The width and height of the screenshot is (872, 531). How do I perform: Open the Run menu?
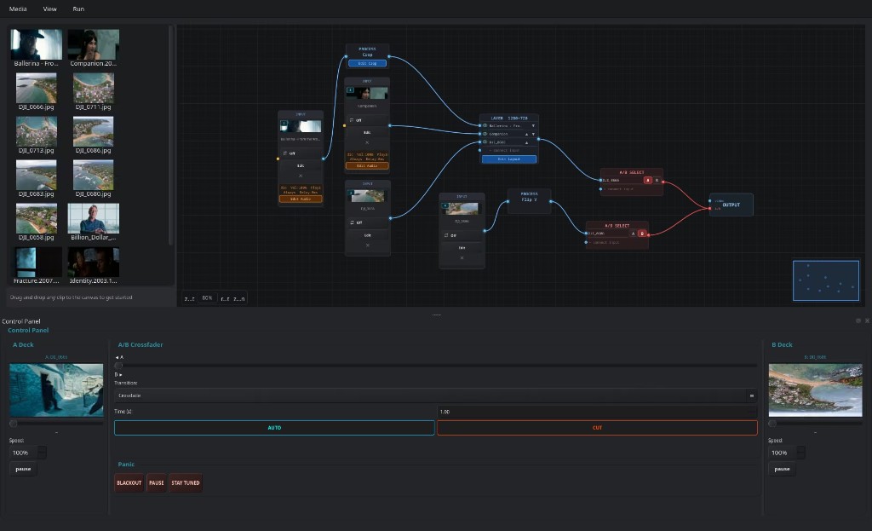78,9
